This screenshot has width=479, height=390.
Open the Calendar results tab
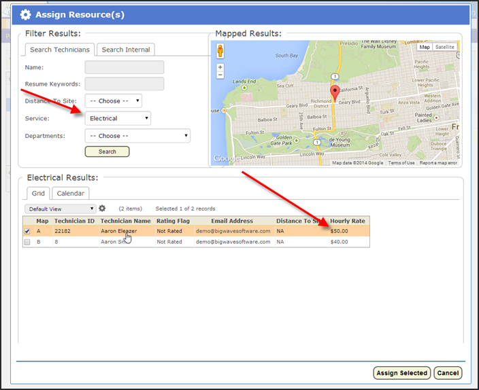coord(71,193)
